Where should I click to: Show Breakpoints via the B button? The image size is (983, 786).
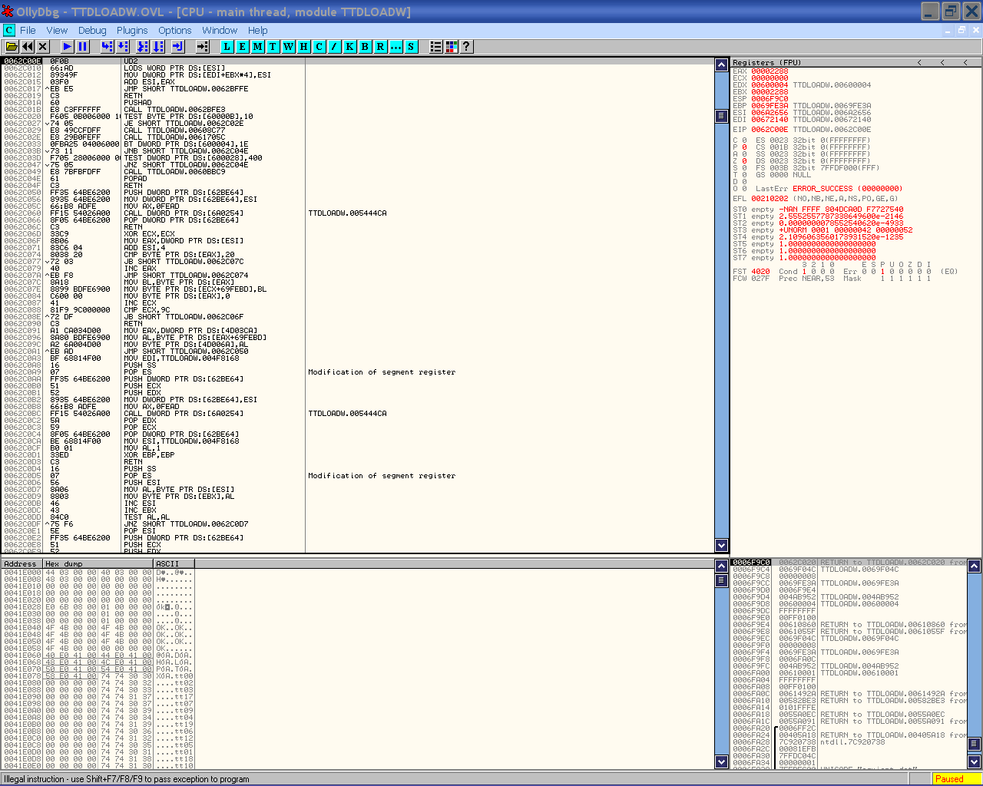pyautogui.click(x=365, y=47)
